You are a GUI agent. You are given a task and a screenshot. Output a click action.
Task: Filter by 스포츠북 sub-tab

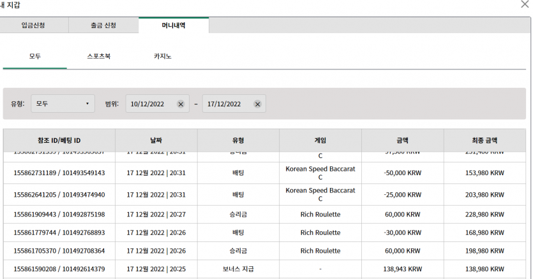tap(98, 56)
